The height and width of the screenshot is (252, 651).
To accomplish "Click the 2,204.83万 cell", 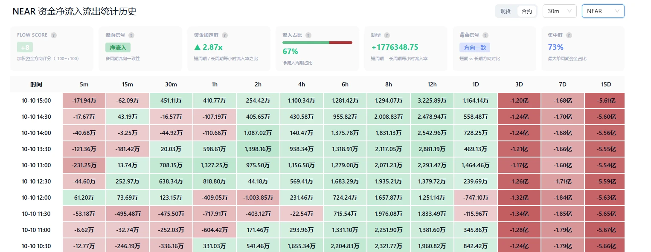I will (x=345, y=246).
